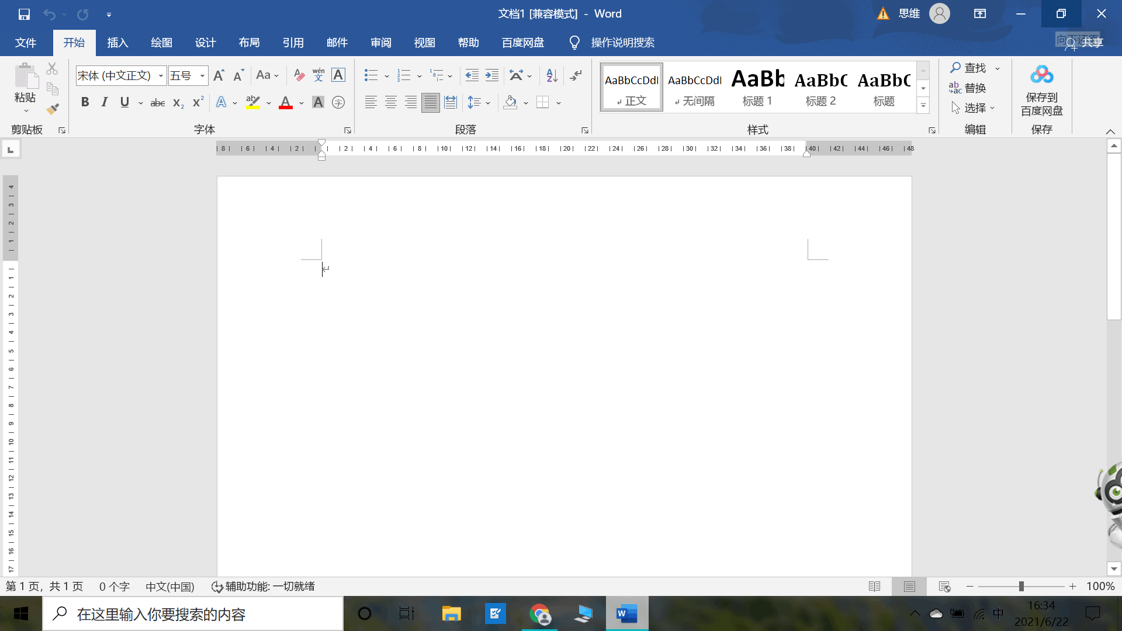This screenshot has width=1122, height=631.
Task: Click the Clear All Formatting eraser icon
Action: pos(299,75)
